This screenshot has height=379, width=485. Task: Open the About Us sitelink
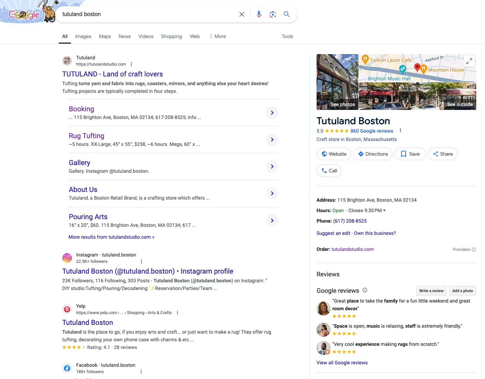83,189
